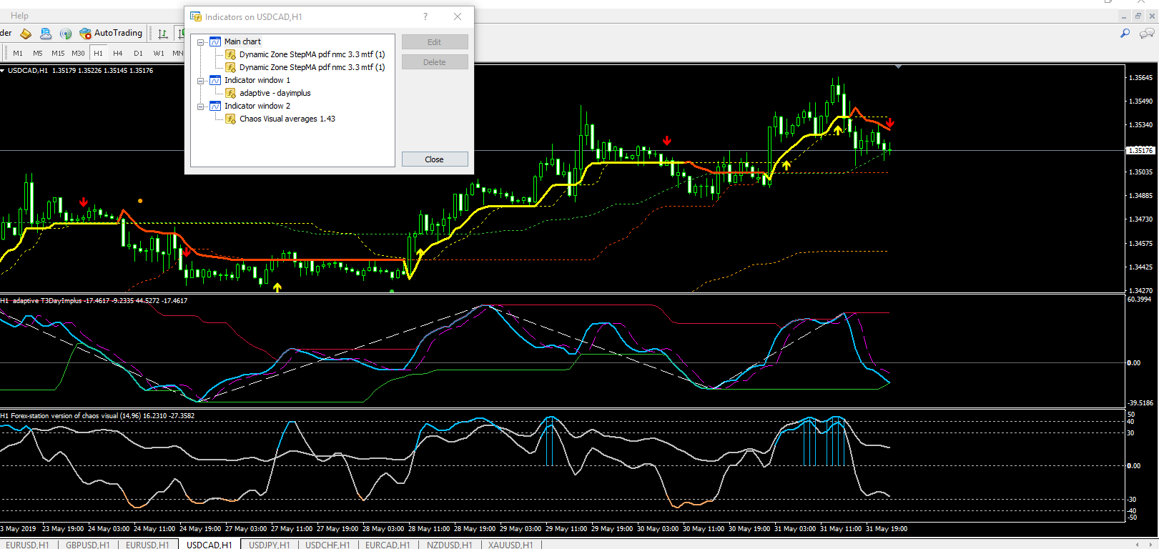Switch to the XAUUSD,H1 chart tab
This screenshot has height=549, width=1159.
[511, 545]
